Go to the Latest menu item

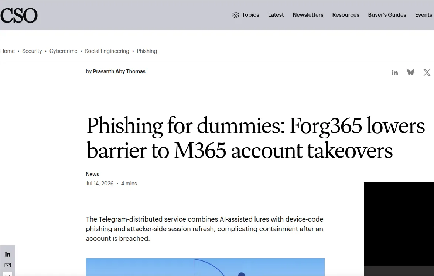pyautogui.click(x=276, y=15)
